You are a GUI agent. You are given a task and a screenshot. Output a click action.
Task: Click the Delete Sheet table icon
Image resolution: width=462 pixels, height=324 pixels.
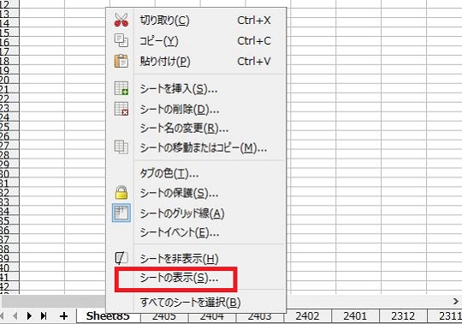(121, 109)
